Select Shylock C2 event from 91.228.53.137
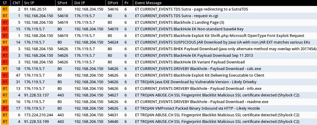Image resolution: width=317 pixels, height=125 pixels. (x=217, y=95)
